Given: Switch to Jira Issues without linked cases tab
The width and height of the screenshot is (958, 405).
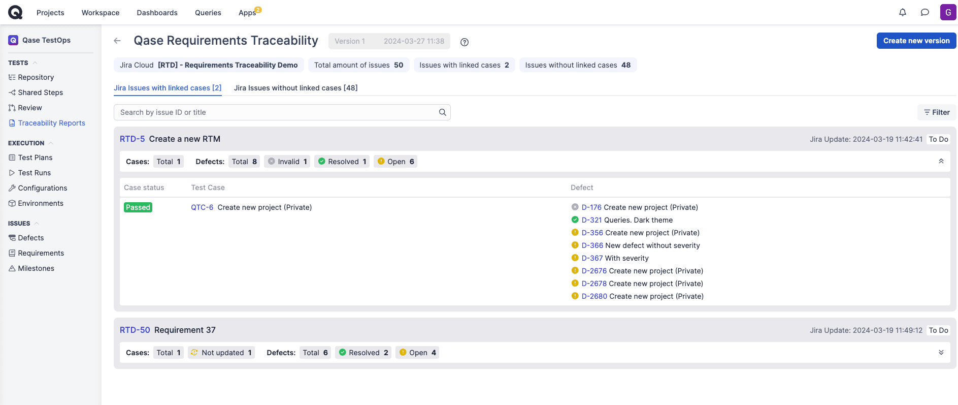Looking at the screenshot, I should click(x=295, y=88).
